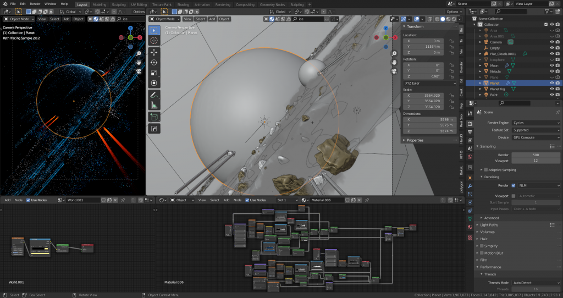
Task: Open the File menu
Action: click(x=13, y=4)
